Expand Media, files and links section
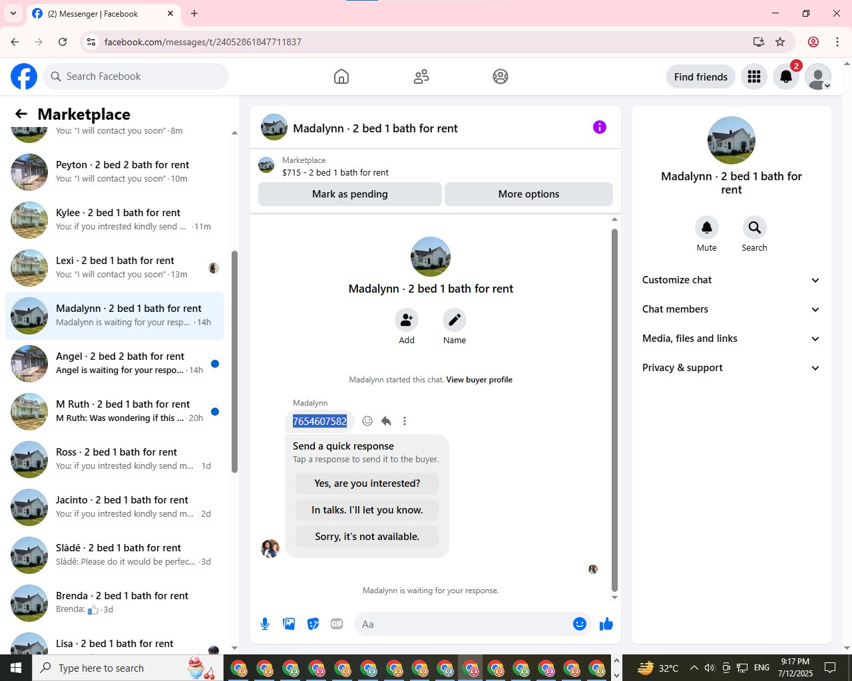This screenshot has height=681, width=852. click(731, 339)
